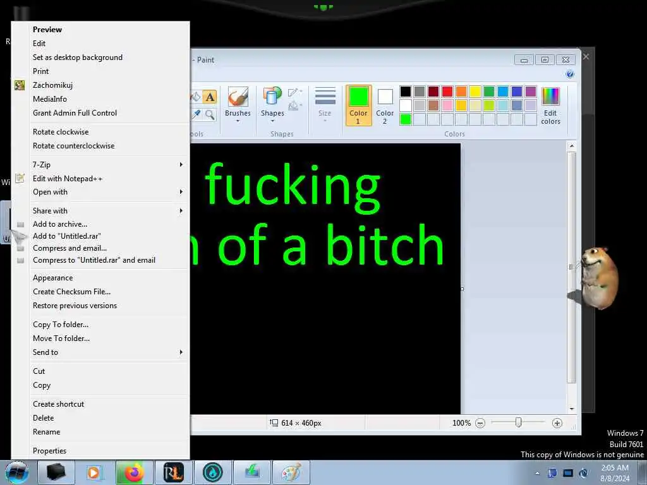Click the taskbar clock showing 2:05 AM

tap(615, 473)
